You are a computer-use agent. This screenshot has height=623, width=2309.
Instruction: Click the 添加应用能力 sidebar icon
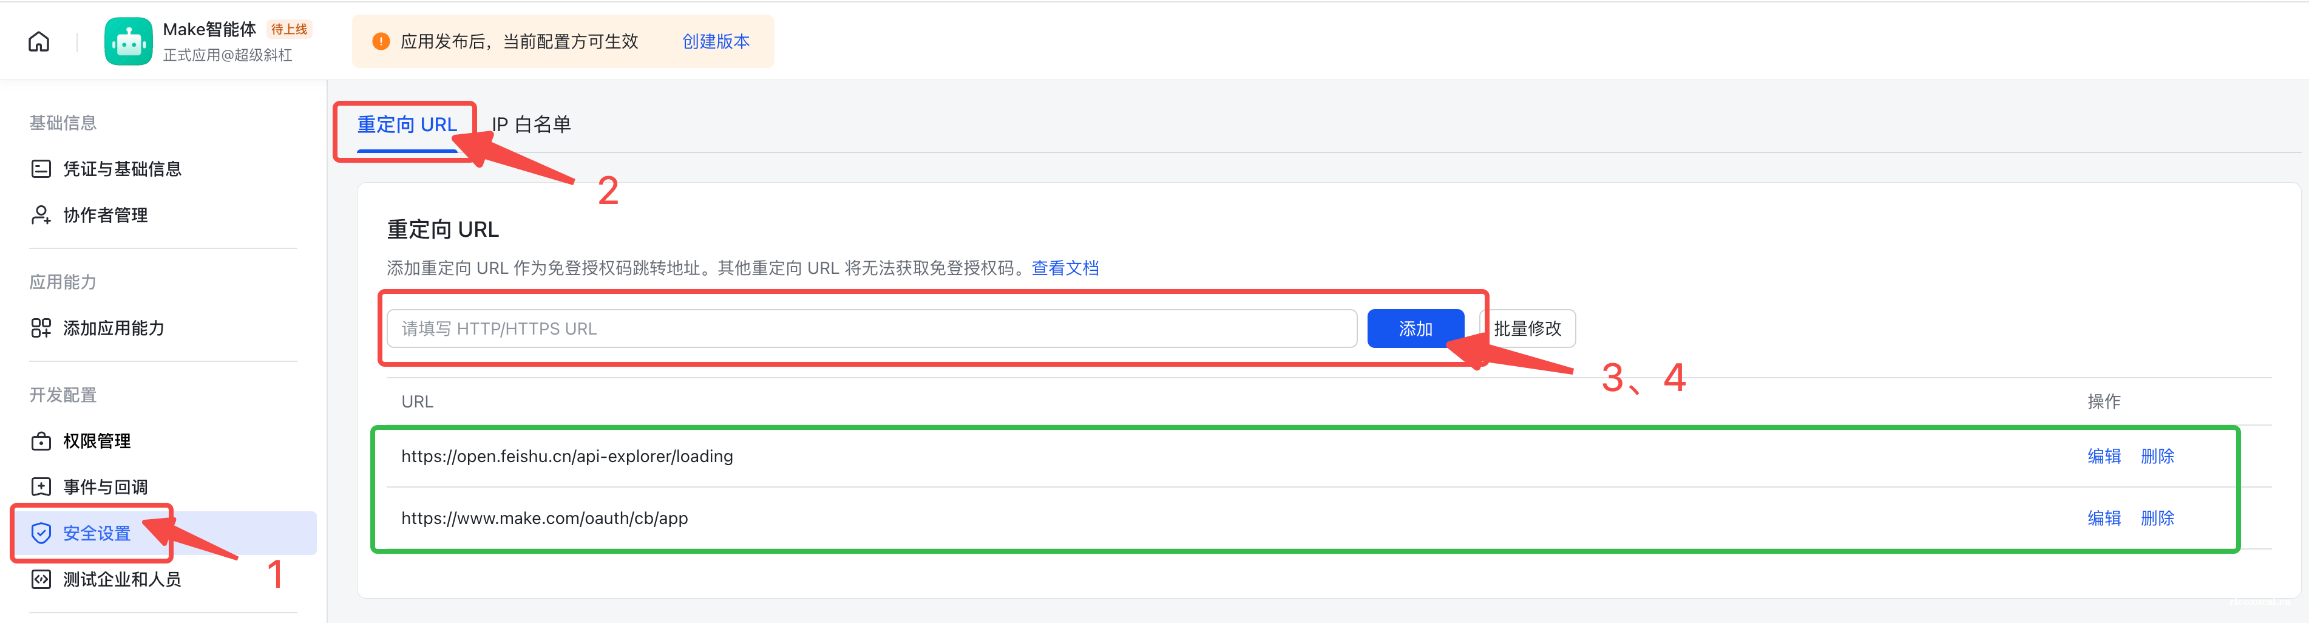(40, 328)
